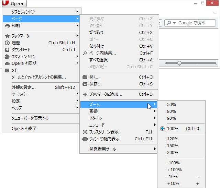Image resolution: width=220 pixels, height=188 pixels.
Task: Expand the スタイル submenu
Action: click(119, 118)
